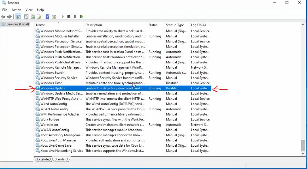Click the Restart Service icon
The width and height of the screenshot is (307, 169).
pyautogui.click(x=81, y=17)
